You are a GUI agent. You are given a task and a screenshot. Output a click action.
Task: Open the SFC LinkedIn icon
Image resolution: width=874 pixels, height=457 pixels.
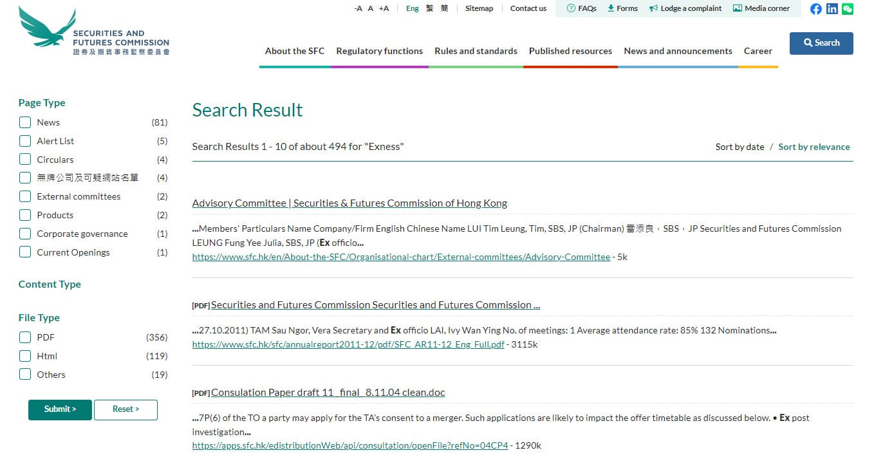click(832, 9)
